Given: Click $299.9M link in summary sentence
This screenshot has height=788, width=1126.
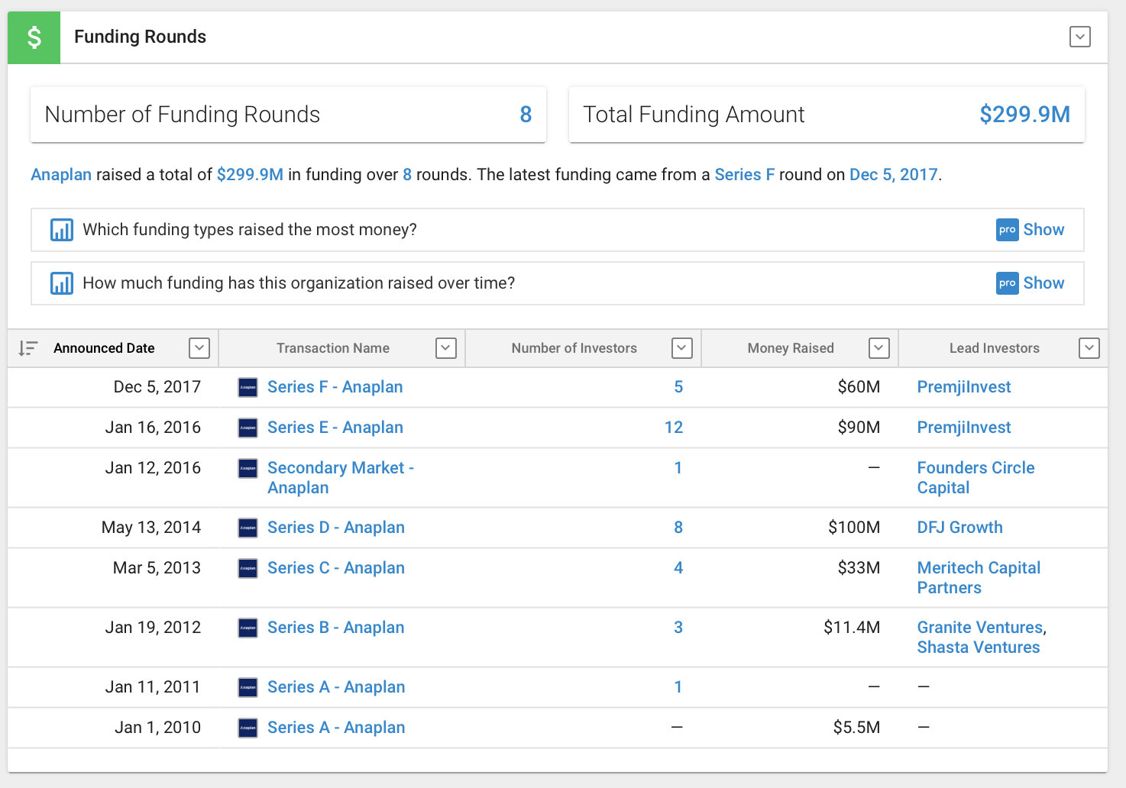Looking at the screenshot, I should pos(250,175).
